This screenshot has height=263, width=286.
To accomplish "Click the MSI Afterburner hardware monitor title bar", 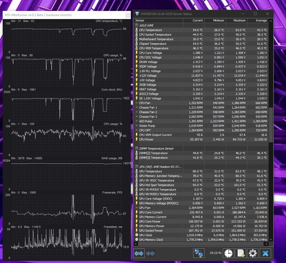I will point(67,15).
